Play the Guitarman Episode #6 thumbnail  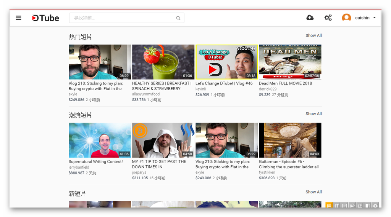point(290,140)
